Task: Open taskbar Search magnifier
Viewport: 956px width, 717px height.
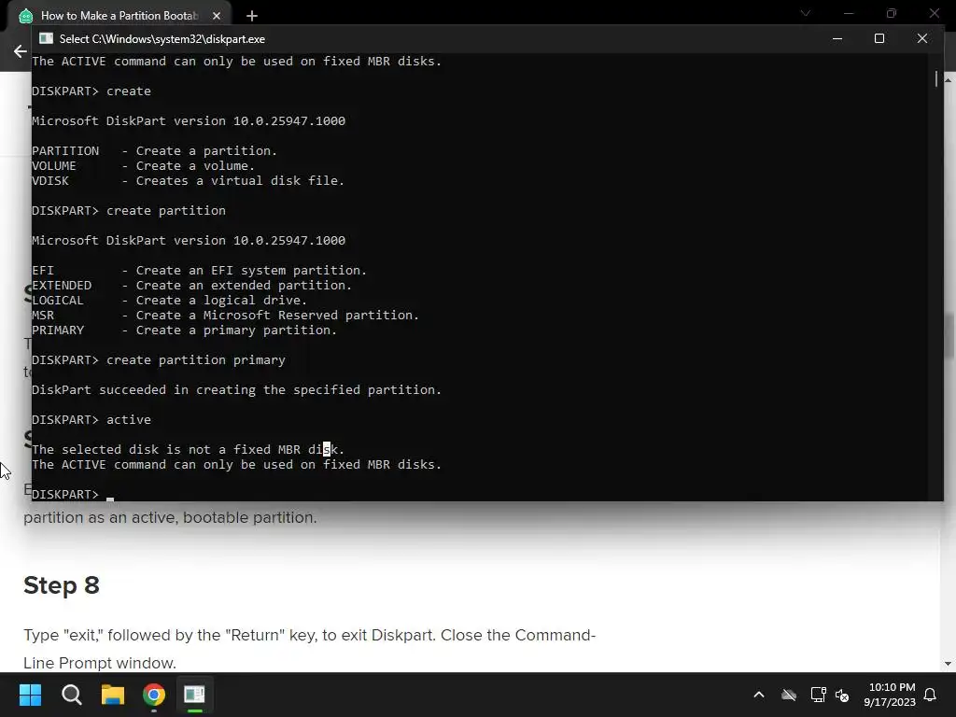Action: tap(71, 695)
